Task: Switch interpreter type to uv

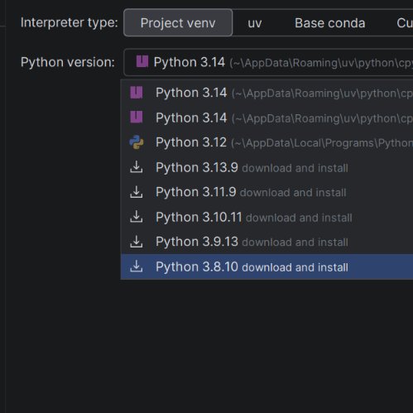Action: 254,23
